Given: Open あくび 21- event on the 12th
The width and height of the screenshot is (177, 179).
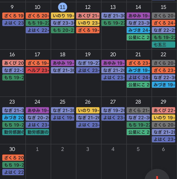Looking at the screenshot, I should [x=88, y=16].
